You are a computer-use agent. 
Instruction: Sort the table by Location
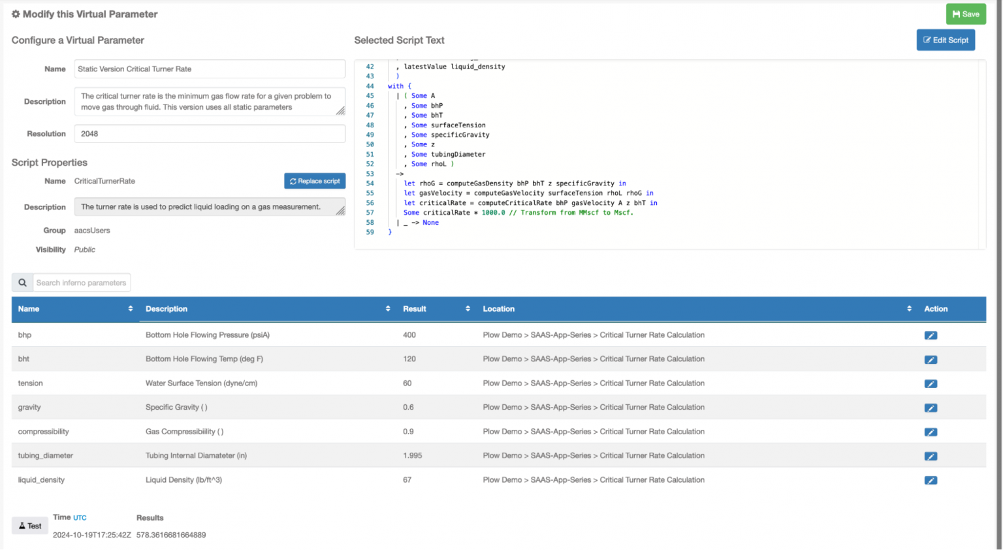(908, 308)
